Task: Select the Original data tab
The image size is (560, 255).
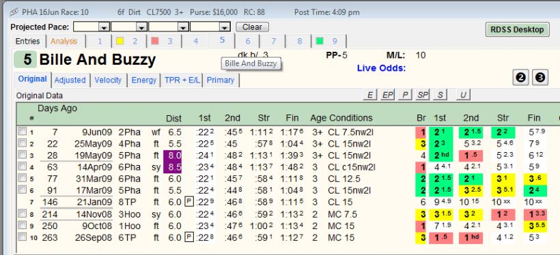Action: click(x=33, y=79)
